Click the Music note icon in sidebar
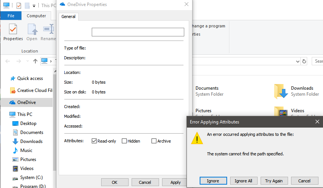The image size is (323, 188). pos(15,150)
